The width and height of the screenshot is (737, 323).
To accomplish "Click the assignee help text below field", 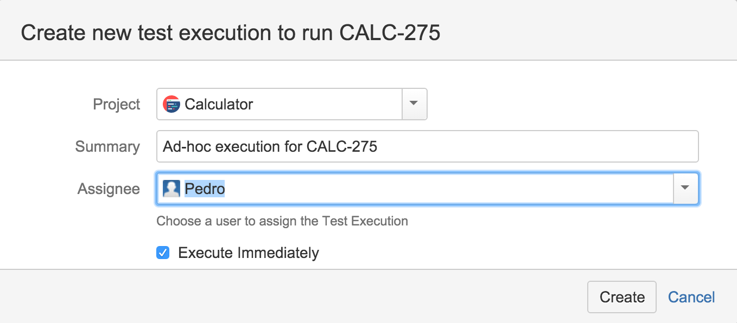I will (282, 221).
